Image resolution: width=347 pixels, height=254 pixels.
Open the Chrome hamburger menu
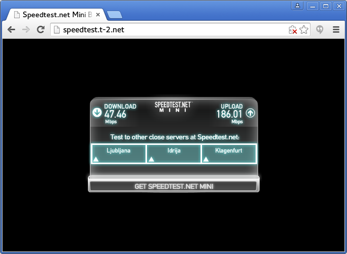336,29
